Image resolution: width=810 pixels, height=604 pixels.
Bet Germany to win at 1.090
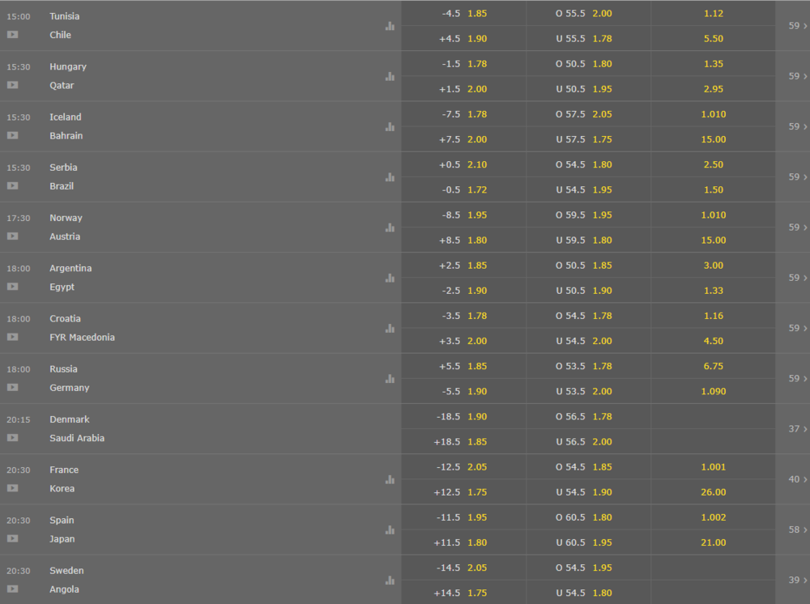tap(714, 391)
